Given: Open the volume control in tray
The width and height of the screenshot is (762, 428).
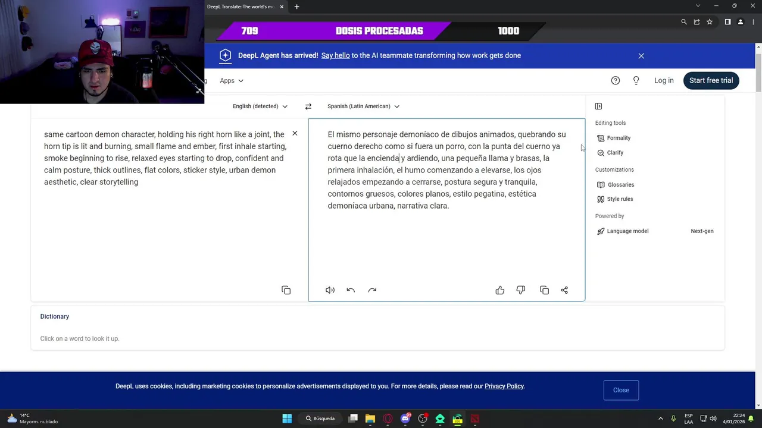Looking at the screenshot, I should pos(713,418).
